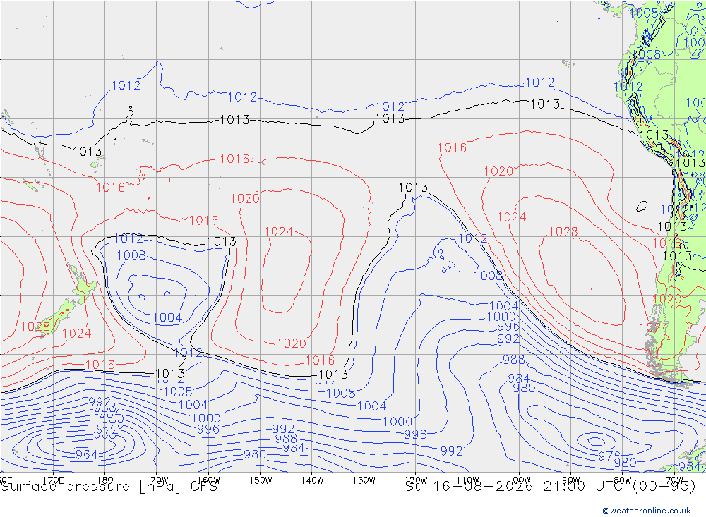The width and height of the screenshot is (706, 517).
Task: Select the 160W longitude label
Action: (208, 480)
